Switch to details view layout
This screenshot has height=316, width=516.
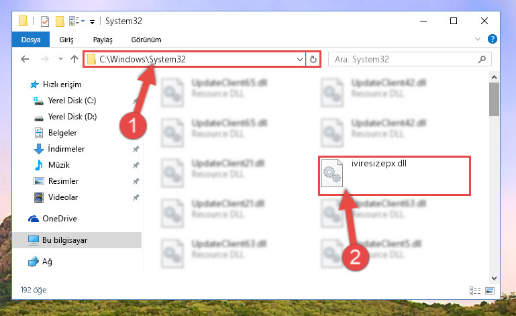click(475, 291)
